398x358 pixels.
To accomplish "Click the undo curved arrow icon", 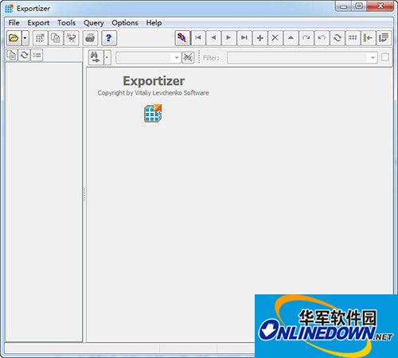I will click(x=322, y=38).
